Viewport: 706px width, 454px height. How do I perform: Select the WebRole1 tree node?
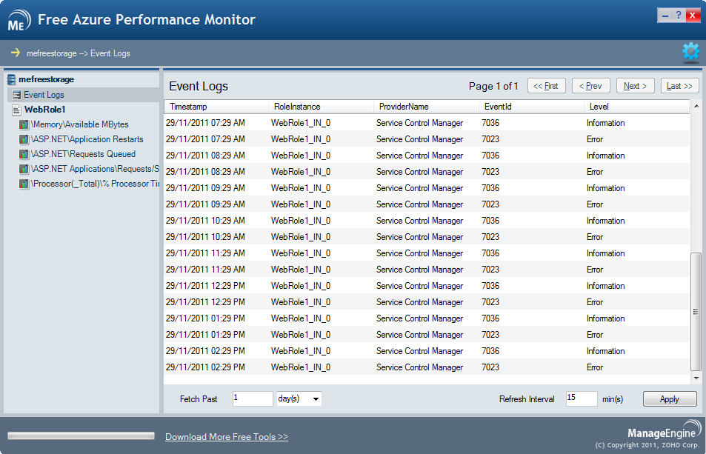(45, 110)
